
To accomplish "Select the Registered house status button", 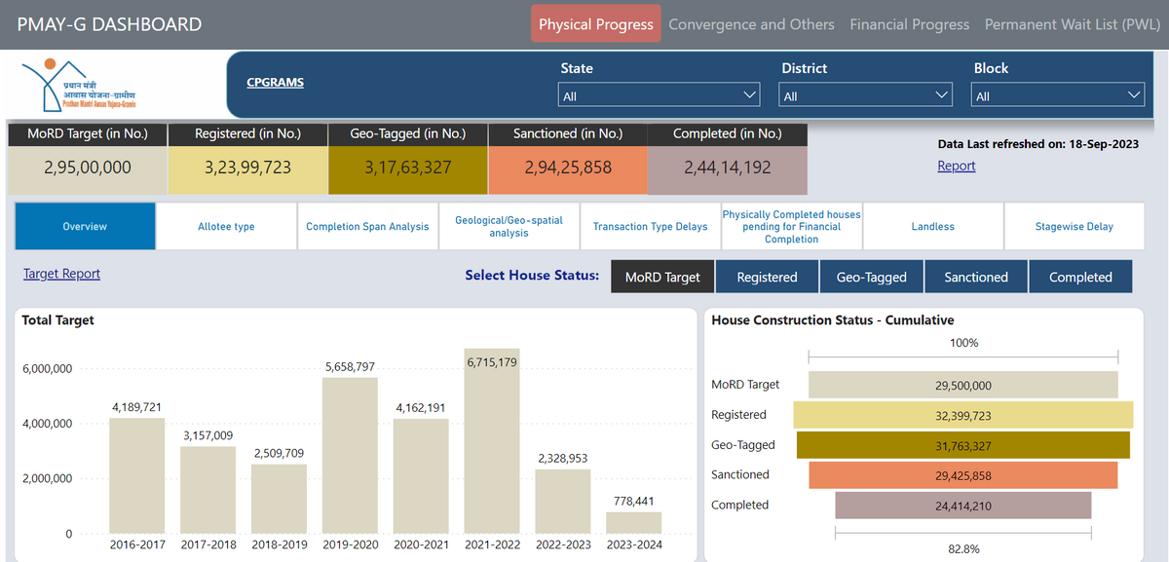I will pyautogui.click(x=767, y=276).
